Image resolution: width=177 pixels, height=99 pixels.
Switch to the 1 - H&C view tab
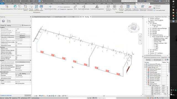72,17
